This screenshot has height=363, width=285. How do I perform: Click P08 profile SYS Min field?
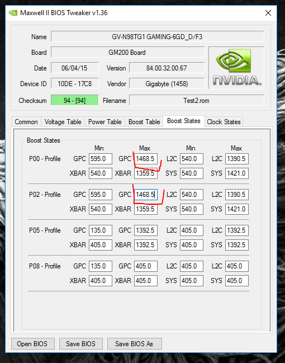192,281
